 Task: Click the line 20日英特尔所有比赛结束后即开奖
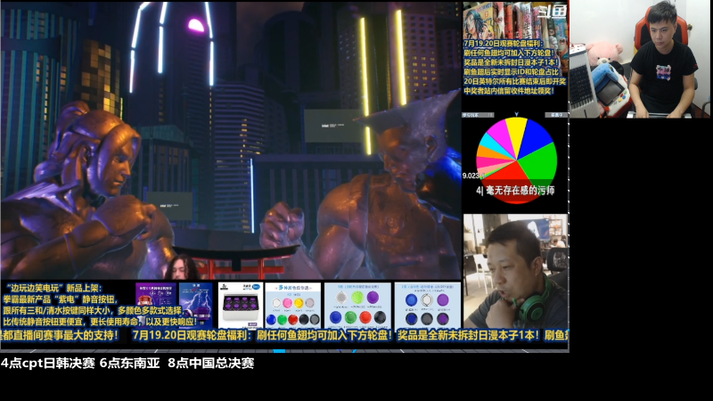pos(515,81)
